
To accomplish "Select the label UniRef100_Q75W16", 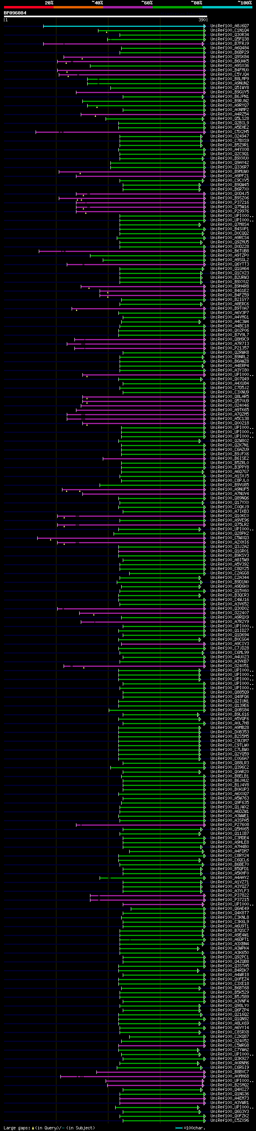I will tap(230, 207).
